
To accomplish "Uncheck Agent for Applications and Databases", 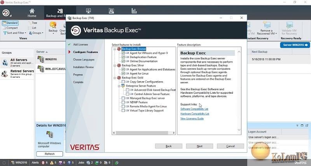I will tap(123, 70).
